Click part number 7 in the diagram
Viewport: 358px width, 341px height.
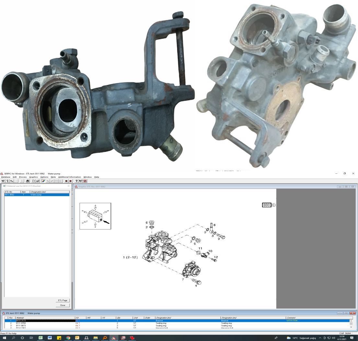click(x=183, y=279)
